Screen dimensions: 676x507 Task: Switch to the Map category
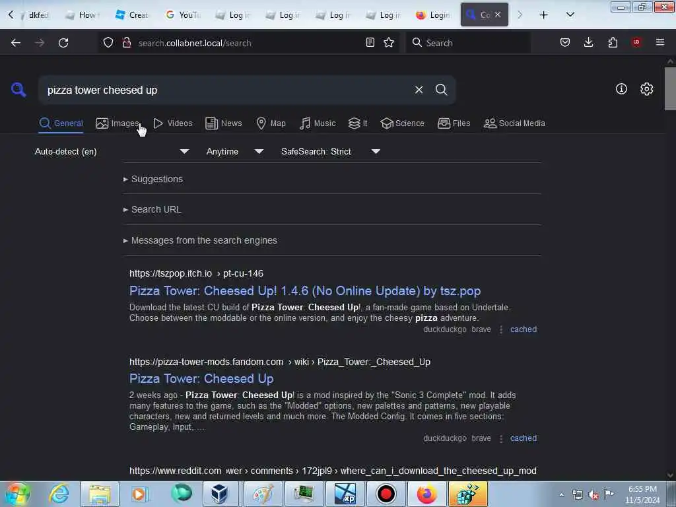pos(271,123)
